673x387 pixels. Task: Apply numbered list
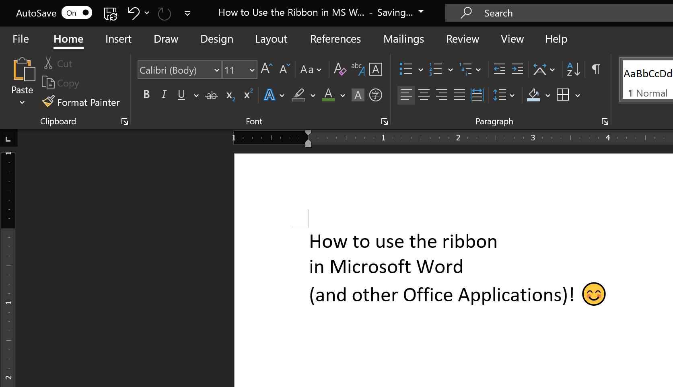coord(436,69)
